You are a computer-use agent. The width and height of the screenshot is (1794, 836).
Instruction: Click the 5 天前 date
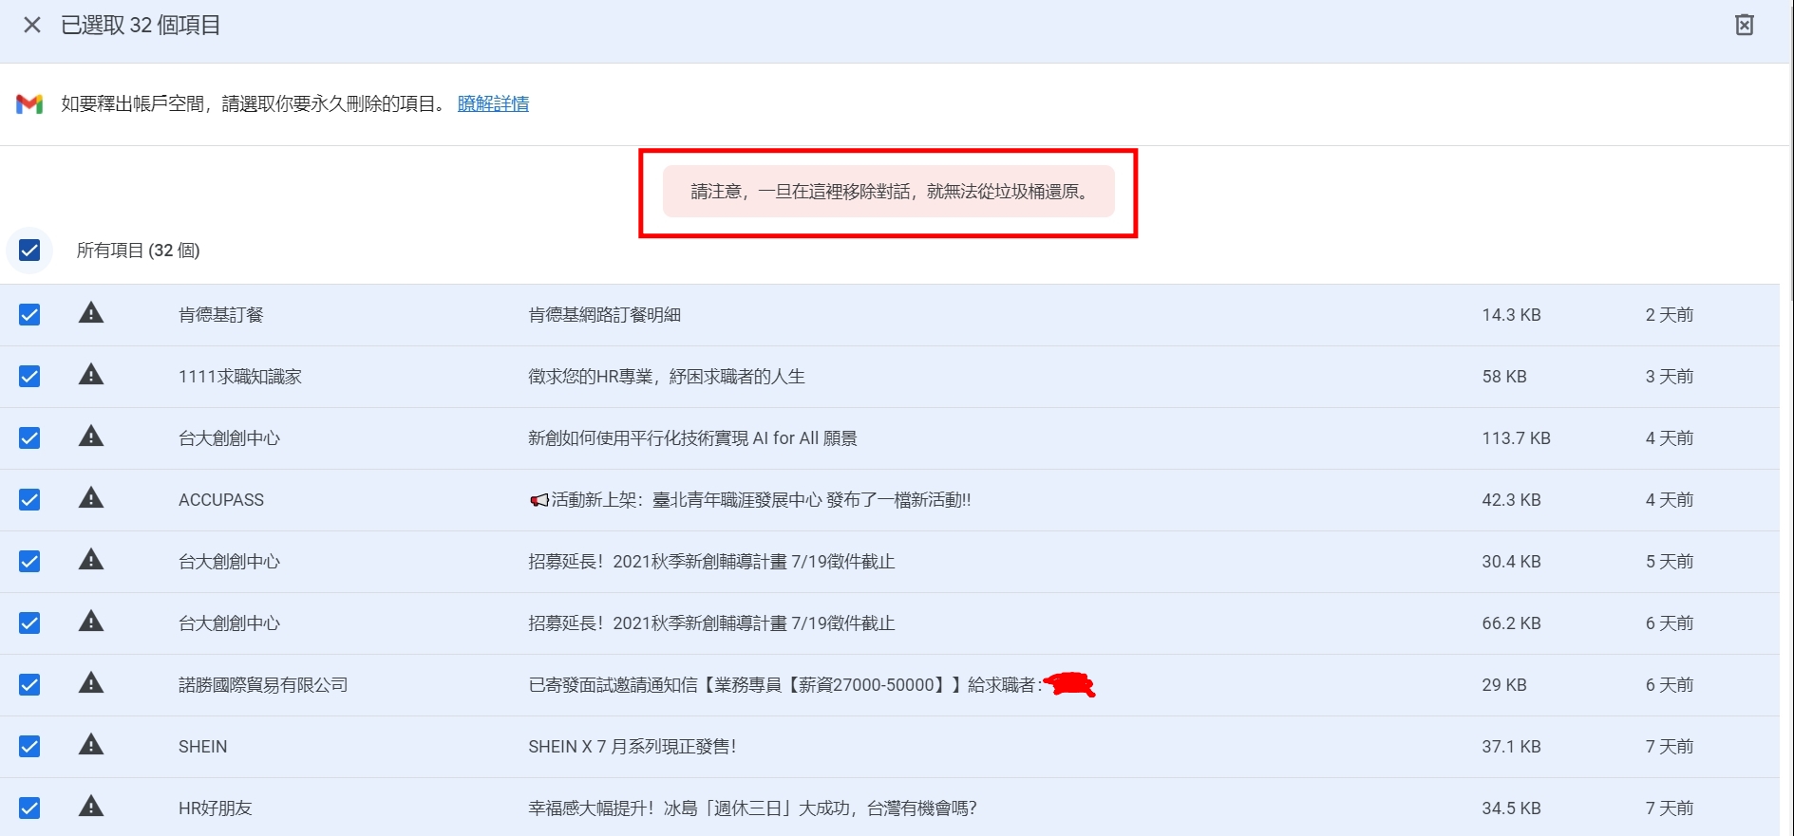coord(1670,562)
